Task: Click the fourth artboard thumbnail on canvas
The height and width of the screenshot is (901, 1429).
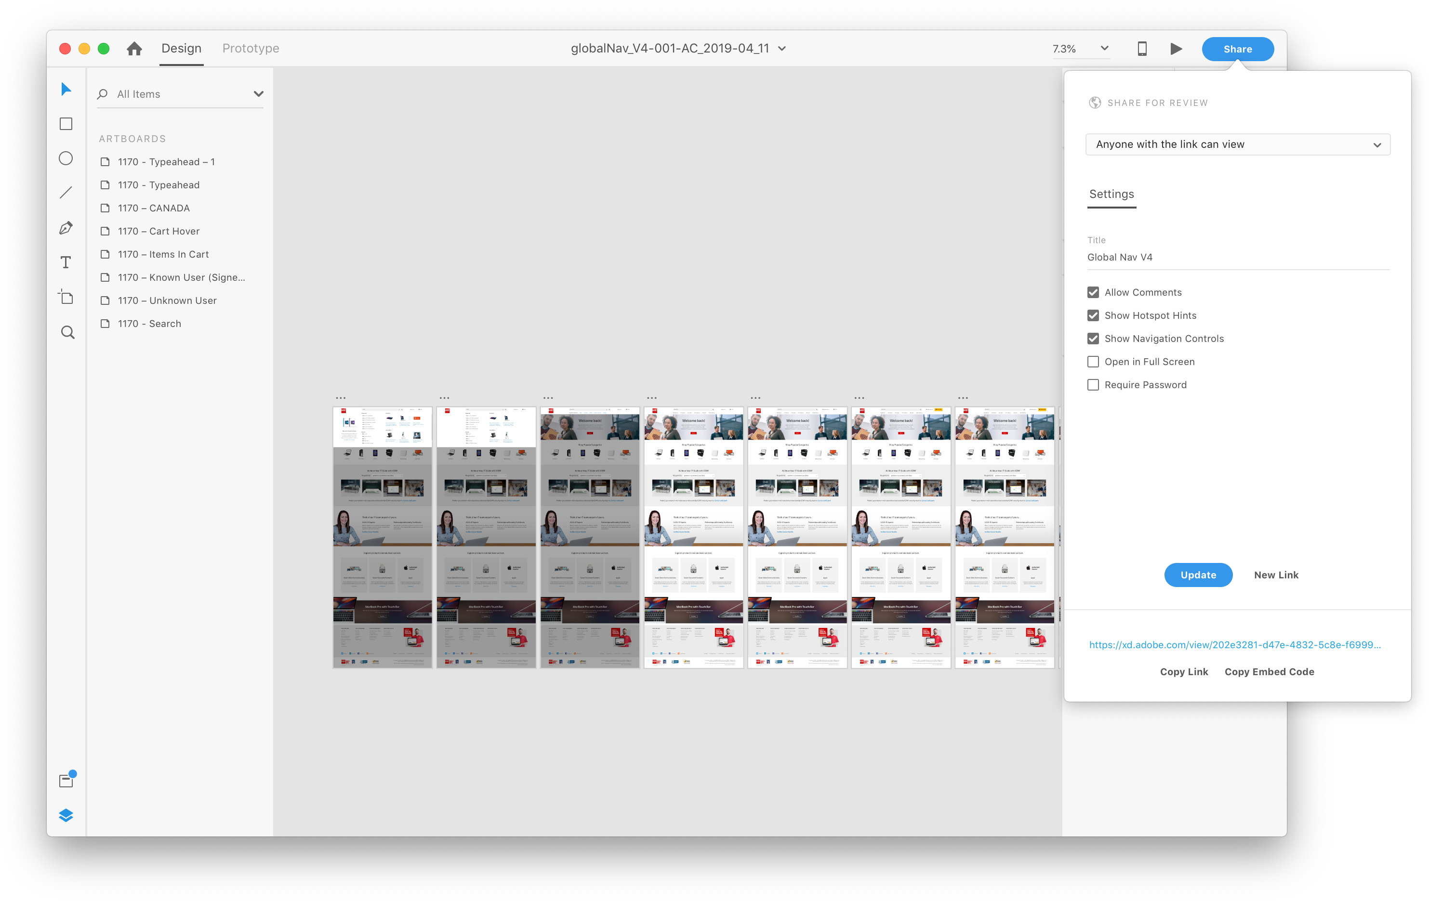Action: pyautogui.click(x=694, y=537)
